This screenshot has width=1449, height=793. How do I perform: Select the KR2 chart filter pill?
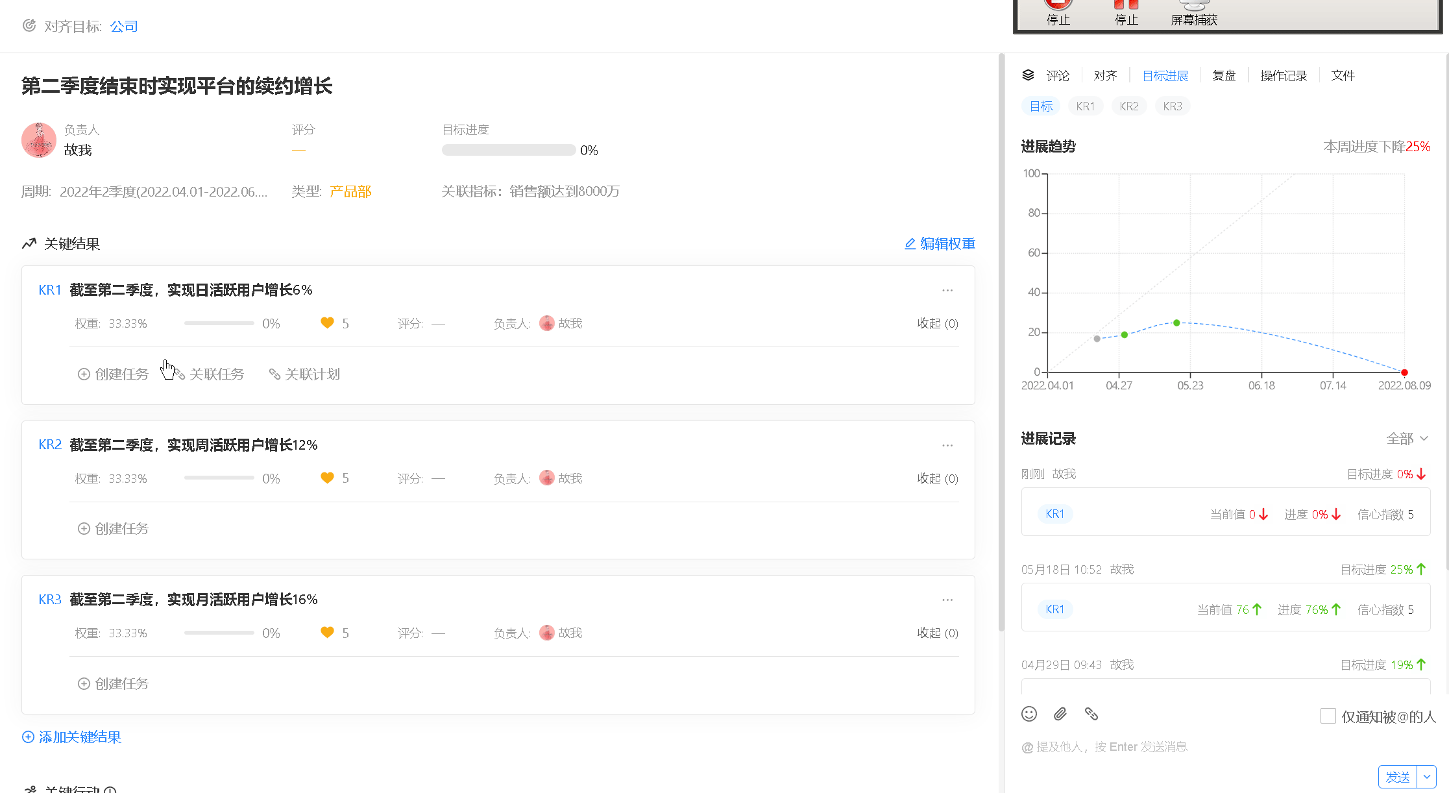(x=1128, y=106)
